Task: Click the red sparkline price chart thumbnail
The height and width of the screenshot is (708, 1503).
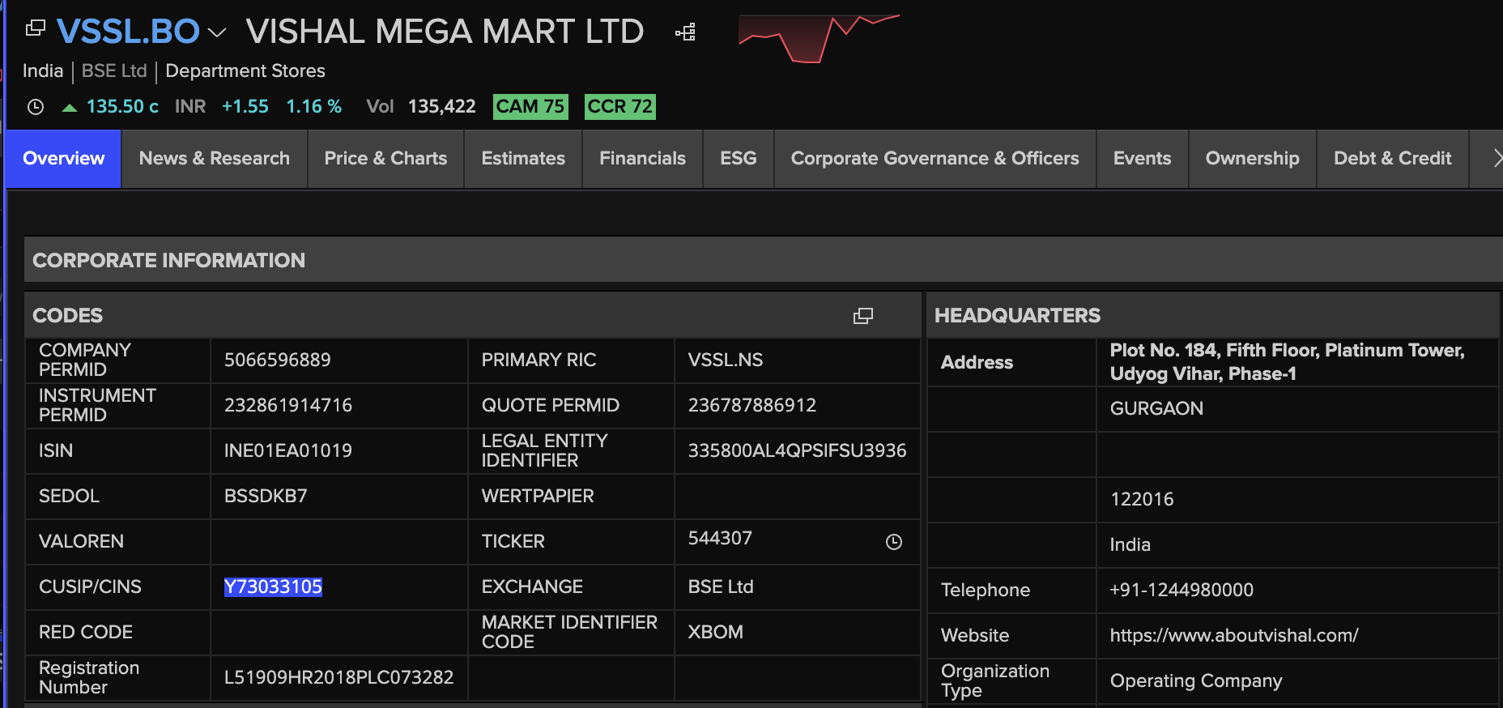Action: 819,38
